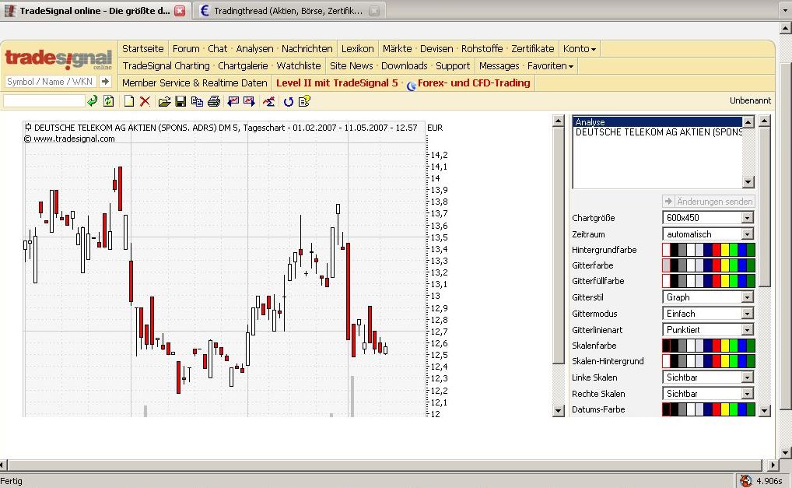Image resolution: width=792 pixels, height=488 pixels.
Task: Open the Gitterlinienart Punktiert dropdown
Action: [x=747, y=330]
